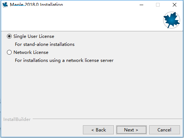The image size is (184, 138).
Task: Click the 'Maple 2018.0 Installation' window title
Action: (x=36, y=4)
